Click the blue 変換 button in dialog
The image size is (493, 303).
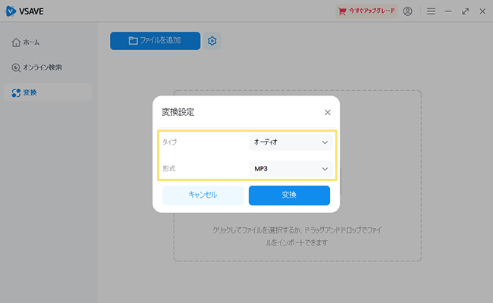pyautogui.click(x=289, y=195)
